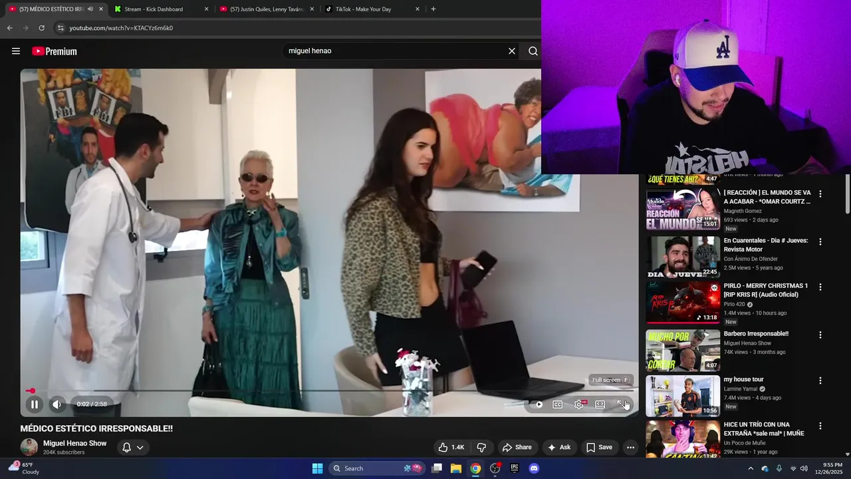The image size is (851, 479).
Task: Open the weather widget showing 65°F Cloudy
Action: point(23,468)
